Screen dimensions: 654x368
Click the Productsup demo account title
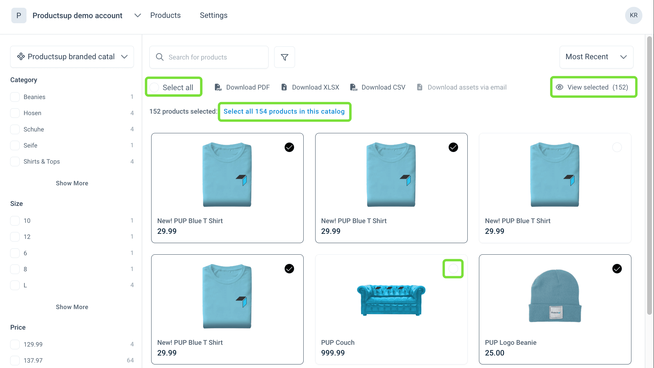[x=77, y=15]
